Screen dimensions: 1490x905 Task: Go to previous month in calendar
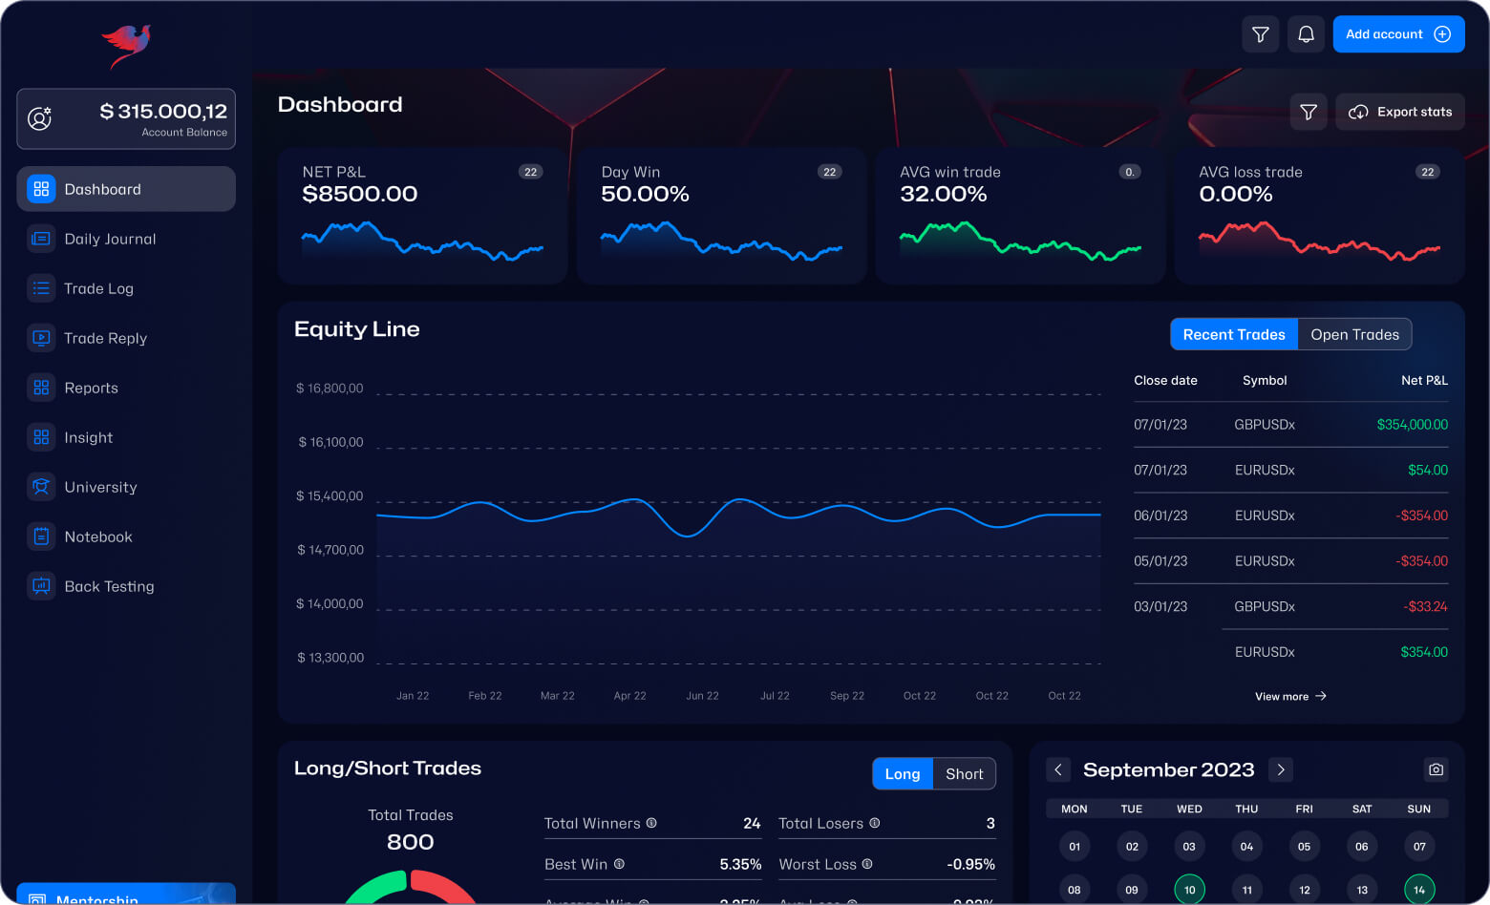pyautogui.click(x=1058, y=769)
